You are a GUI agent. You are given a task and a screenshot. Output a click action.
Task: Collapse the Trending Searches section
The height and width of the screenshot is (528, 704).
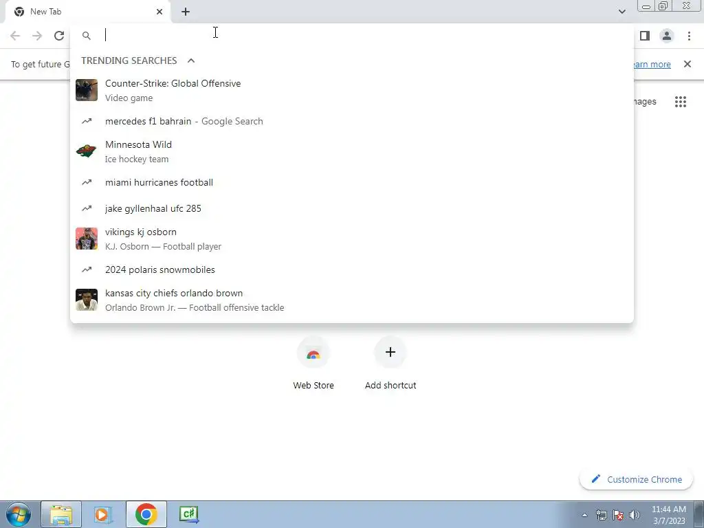[191, 60]
